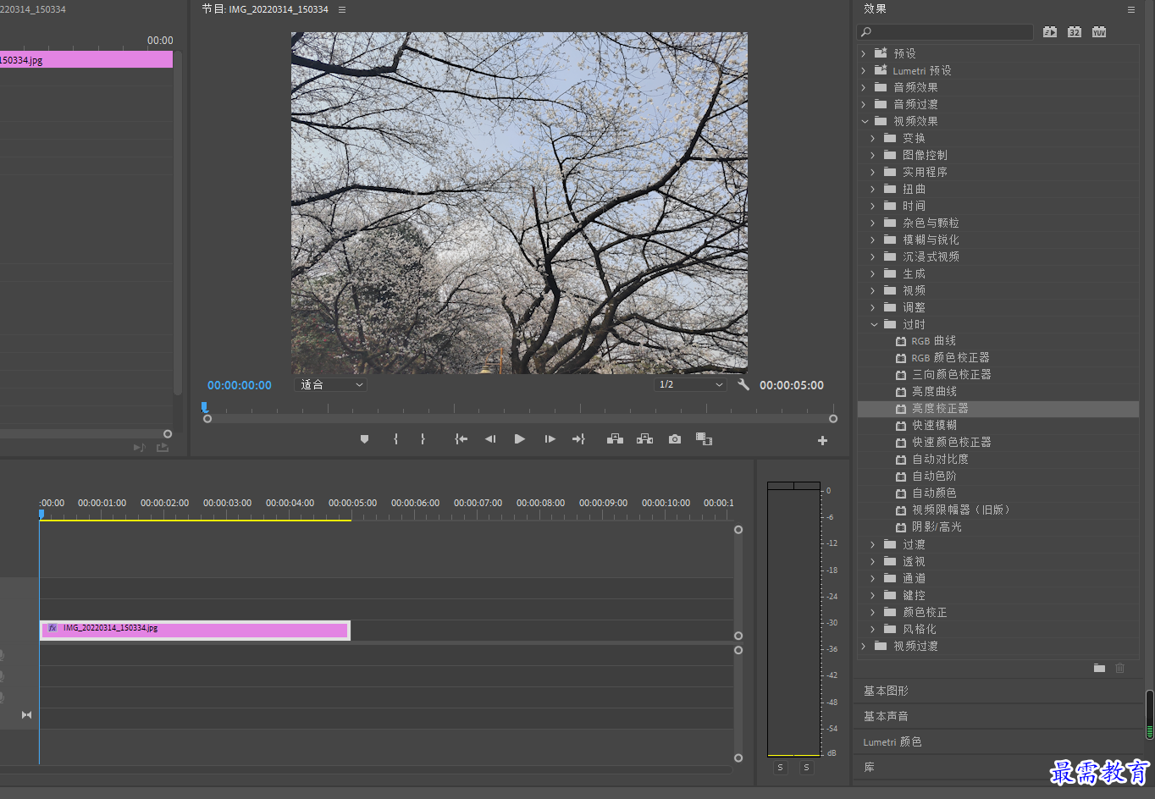Filter by accelerated effects icon

[1050, 32]
